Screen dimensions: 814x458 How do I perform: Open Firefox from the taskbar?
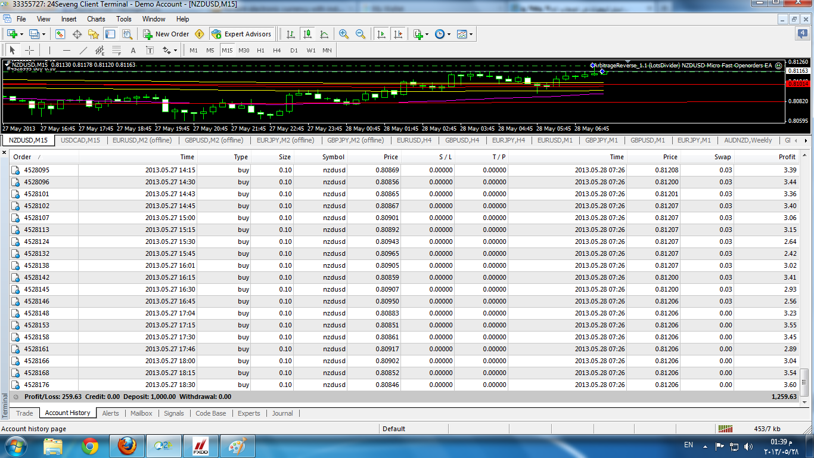point(127,446)
